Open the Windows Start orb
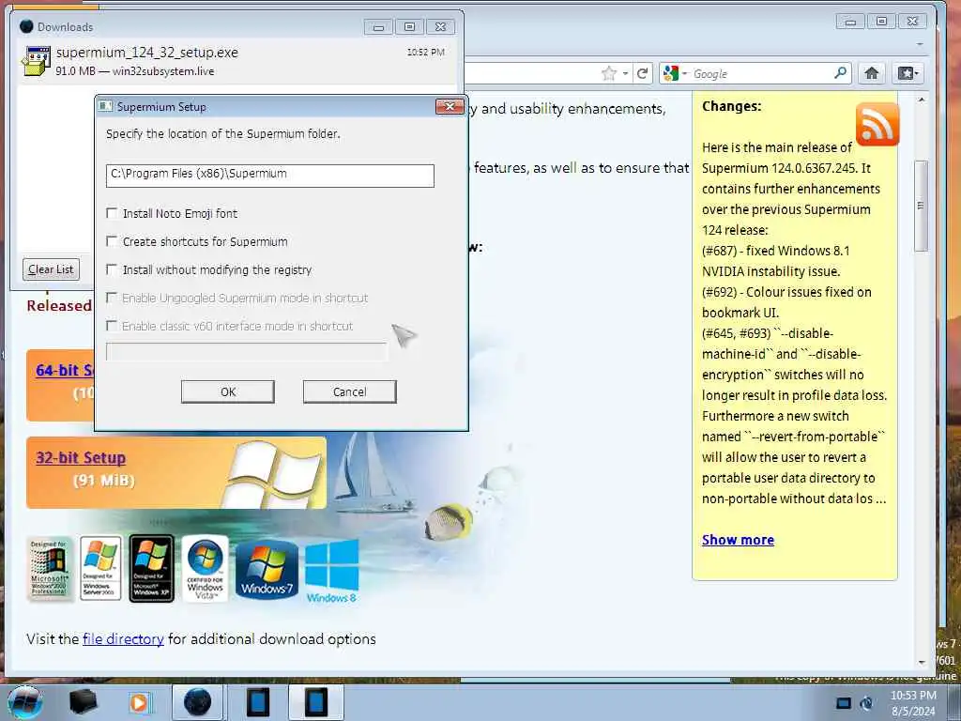Viewport: 961px width, 721px height. click(25, 702)
